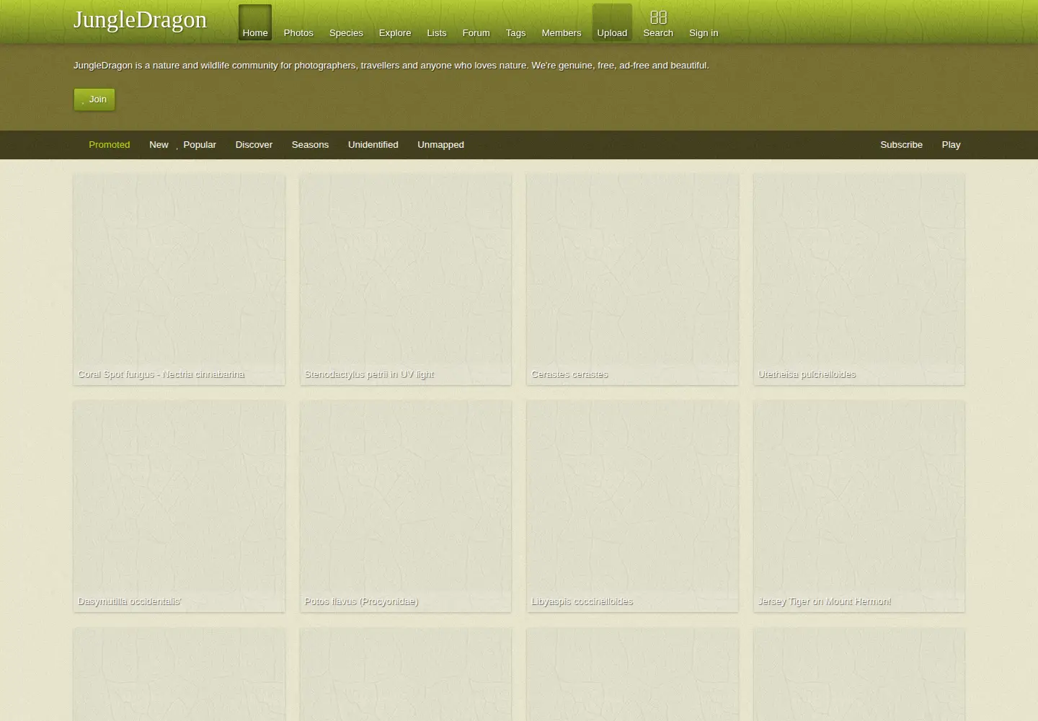Click the Play link
Screen dimensions: 1038x721
(951, 145)
